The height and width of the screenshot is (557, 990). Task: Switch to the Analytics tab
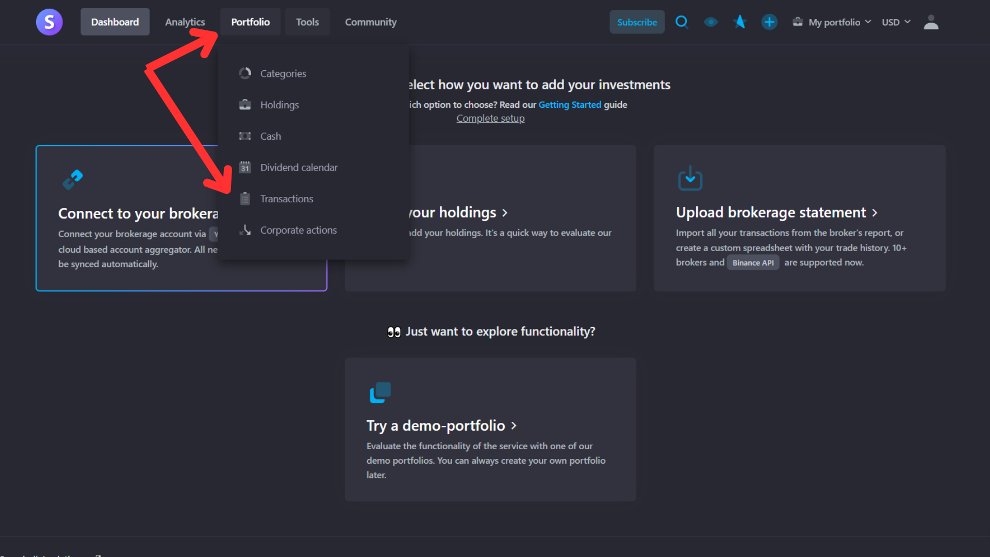pos(185,22)
